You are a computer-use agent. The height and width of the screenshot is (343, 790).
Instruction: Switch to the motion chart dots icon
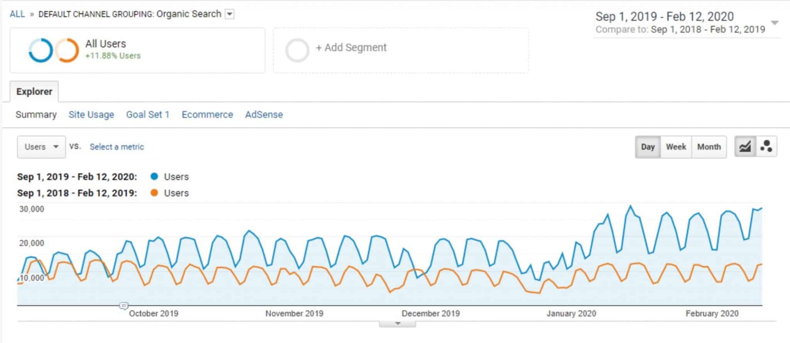(x=766, y=147)
